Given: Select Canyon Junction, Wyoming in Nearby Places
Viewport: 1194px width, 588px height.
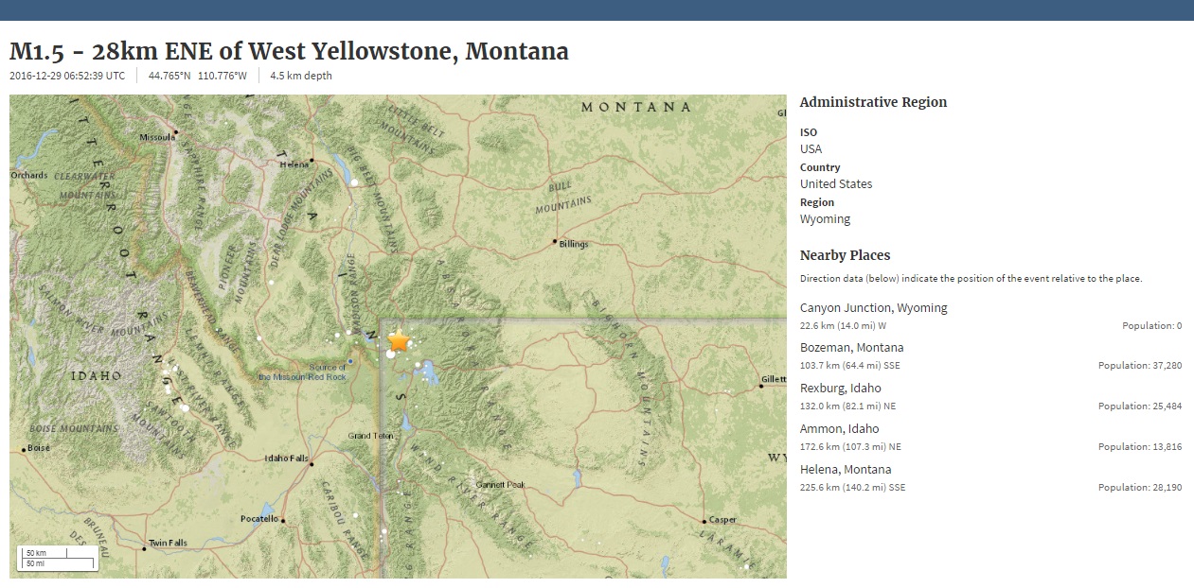Looking at the screenshot, I should [873, 307].
